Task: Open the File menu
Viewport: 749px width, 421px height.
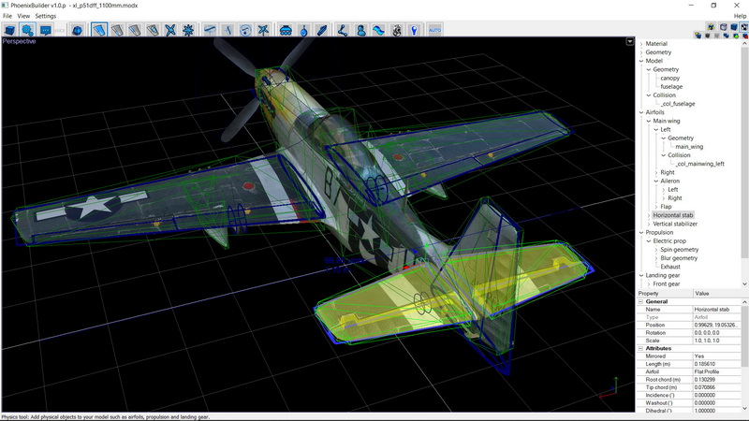Action: pyautogui.click(x=7, y=16)
